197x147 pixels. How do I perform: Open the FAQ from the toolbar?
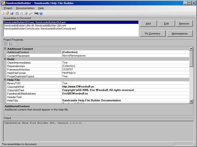point(36,13)
